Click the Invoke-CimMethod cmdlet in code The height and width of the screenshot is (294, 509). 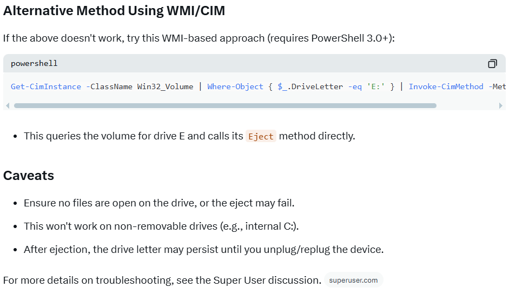[446, 86]
